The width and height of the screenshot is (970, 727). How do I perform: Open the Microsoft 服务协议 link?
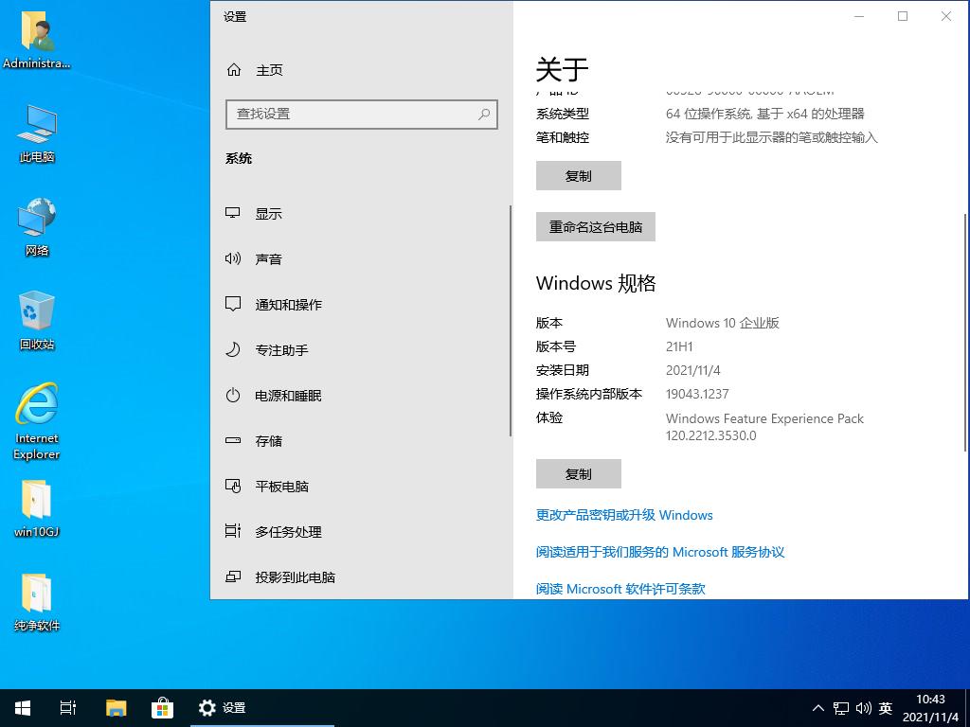click(x=660, y=552)
